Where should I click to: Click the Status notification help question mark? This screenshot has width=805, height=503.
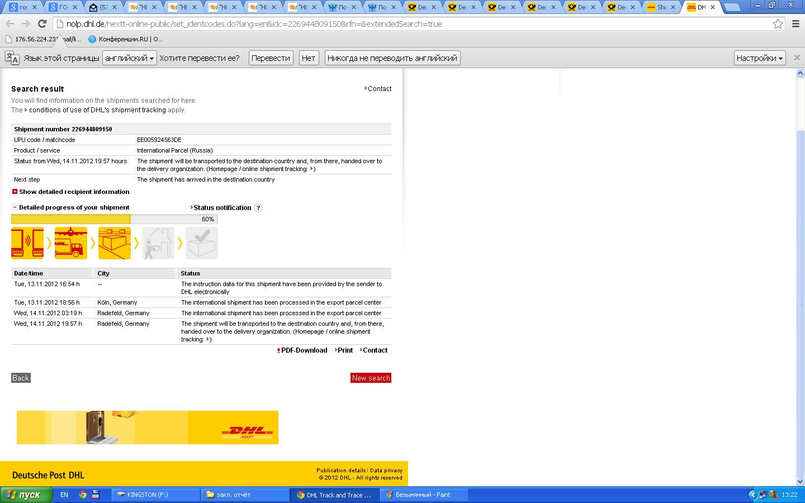(258, 208)
